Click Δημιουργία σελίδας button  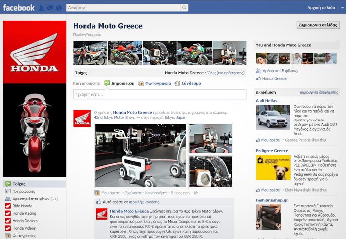pyautogui.click(x=318, y=25)
